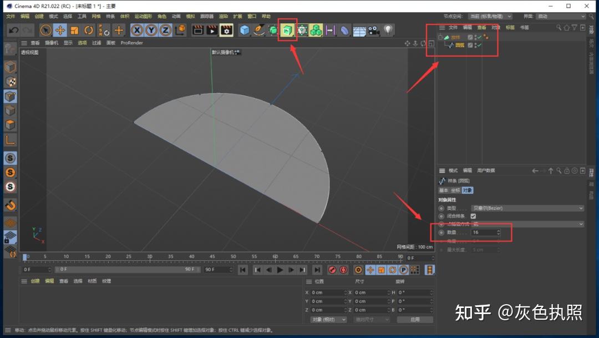The image size is (599, 338).
Task: Render the view with the clapperboard icon
Action: pyautogui.click(x=198, y=30)
